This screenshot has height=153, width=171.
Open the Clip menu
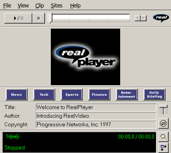coord(39,5)
